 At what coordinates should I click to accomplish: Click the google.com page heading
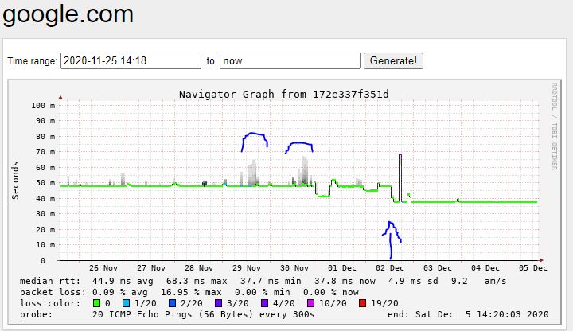[x=68, y=14]
